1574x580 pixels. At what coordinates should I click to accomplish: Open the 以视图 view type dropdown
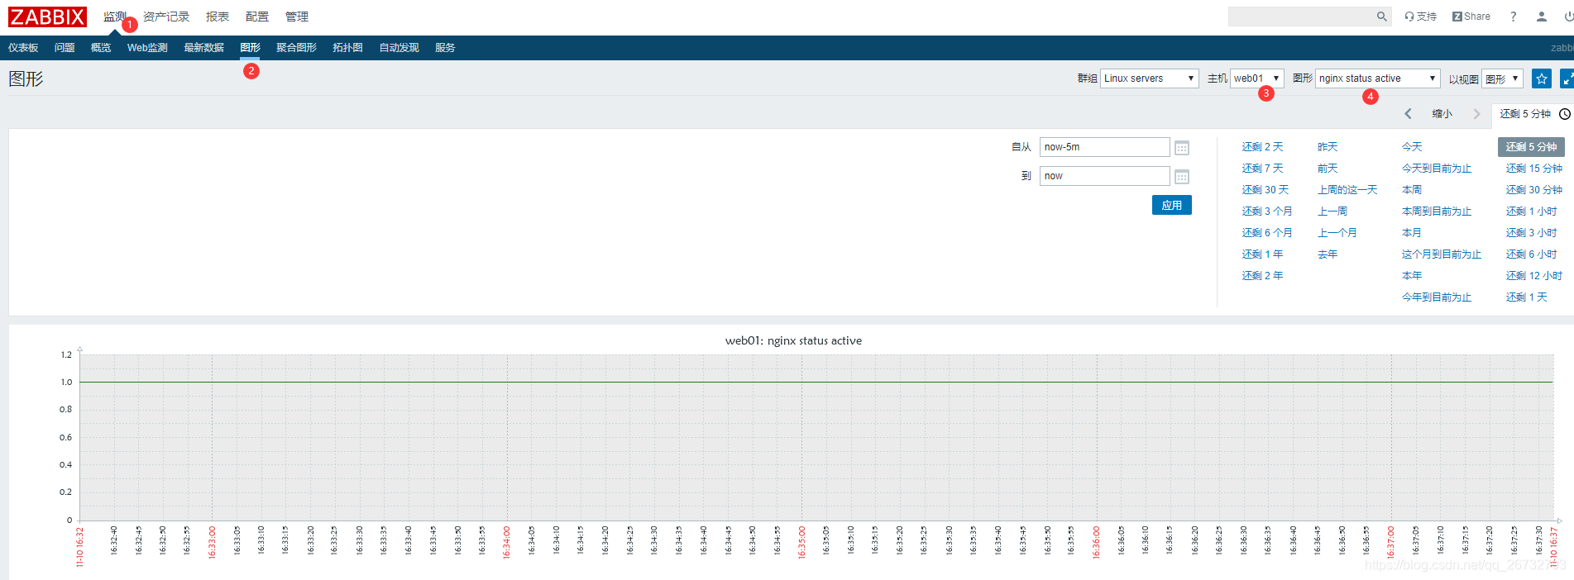[x=1502, y=78]
